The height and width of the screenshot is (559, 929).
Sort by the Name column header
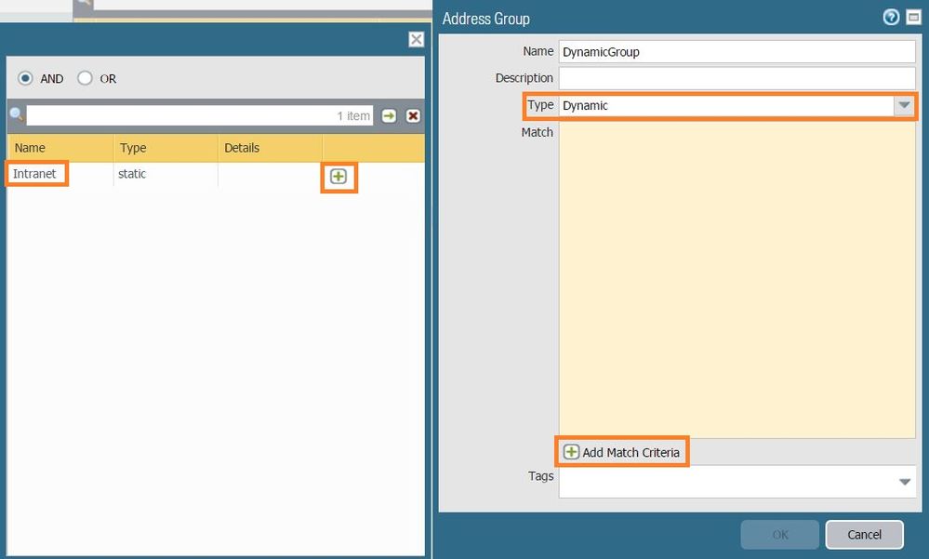(x=60, y=148)
